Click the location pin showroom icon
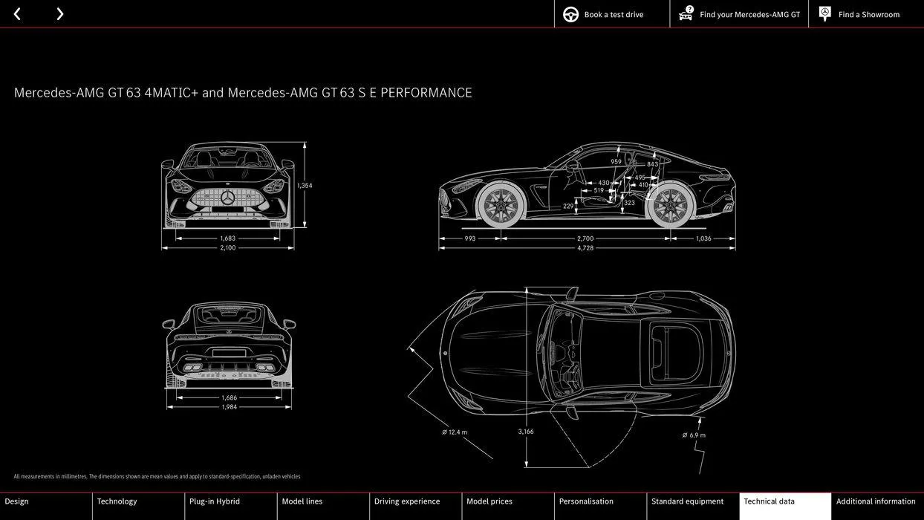Screen dimensions: 924x520 (x=824, y=13)
